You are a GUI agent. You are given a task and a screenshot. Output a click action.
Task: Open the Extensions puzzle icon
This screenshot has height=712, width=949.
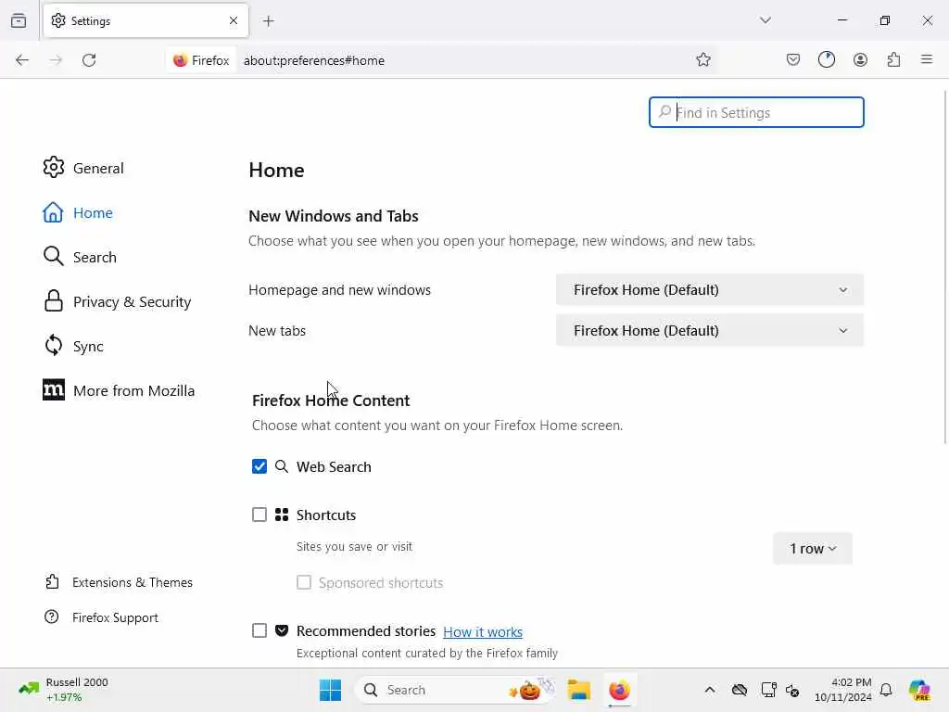point(893,59)
